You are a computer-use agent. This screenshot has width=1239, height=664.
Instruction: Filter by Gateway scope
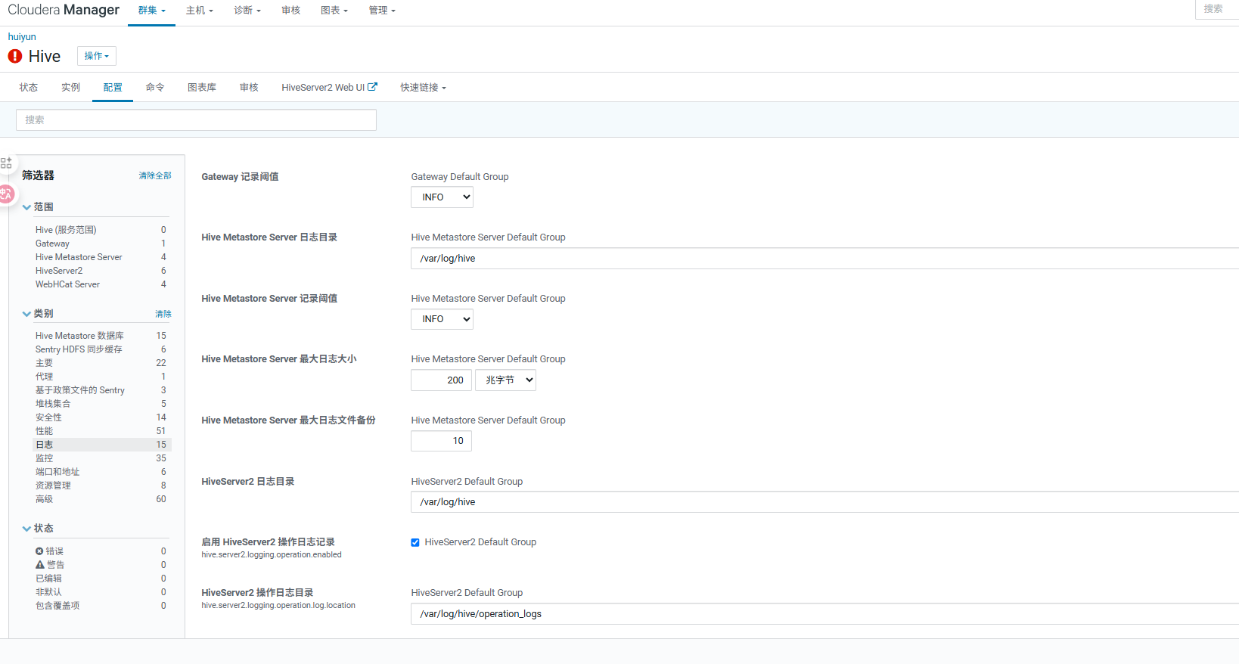[52, 244]
